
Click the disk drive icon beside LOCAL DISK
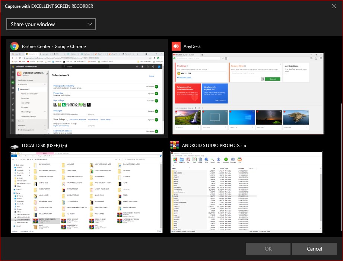click(x=15, y=146)
